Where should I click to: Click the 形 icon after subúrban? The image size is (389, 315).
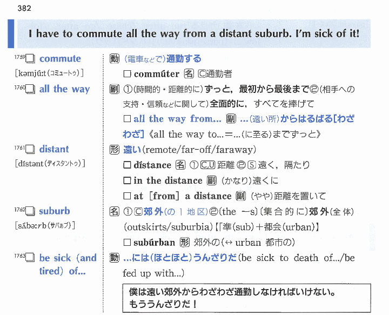[184, 242]
